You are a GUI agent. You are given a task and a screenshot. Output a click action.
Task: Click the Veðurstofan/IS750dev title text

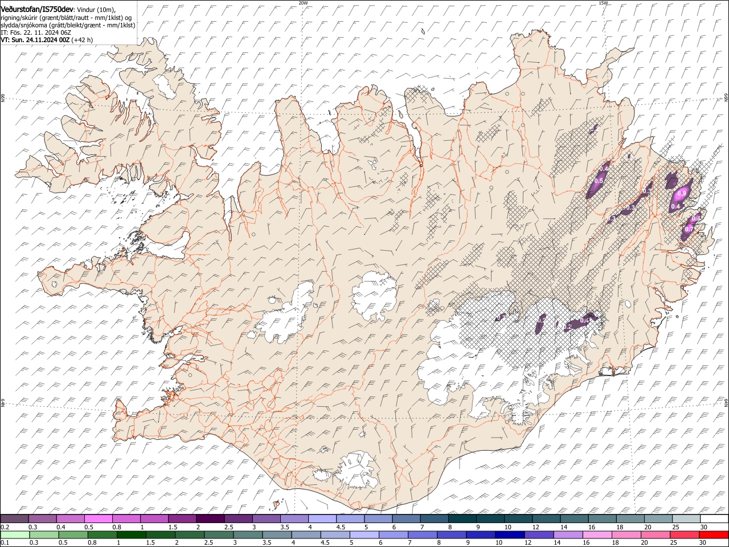(37, 10)
